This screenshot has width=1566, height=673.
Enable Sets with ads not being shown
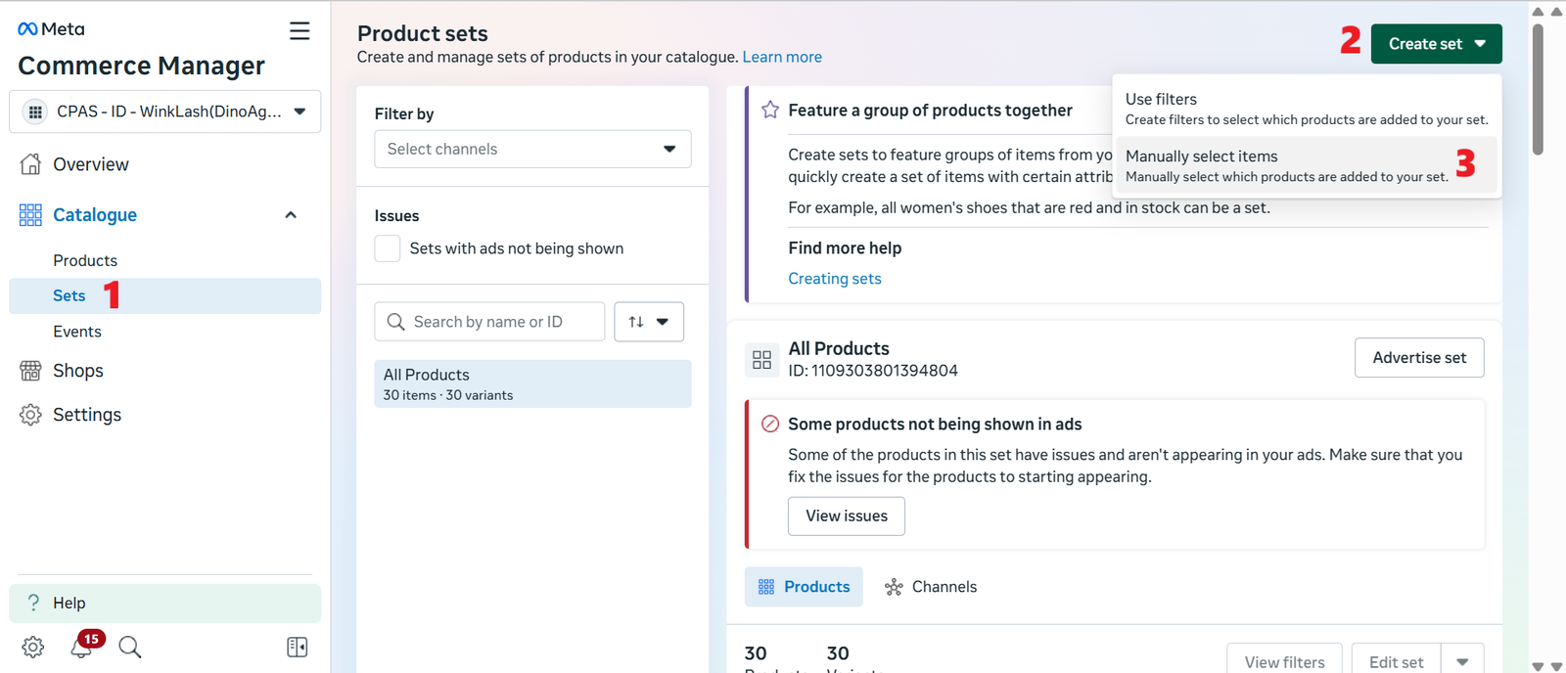pyautogui.click(x=388, y=248)
